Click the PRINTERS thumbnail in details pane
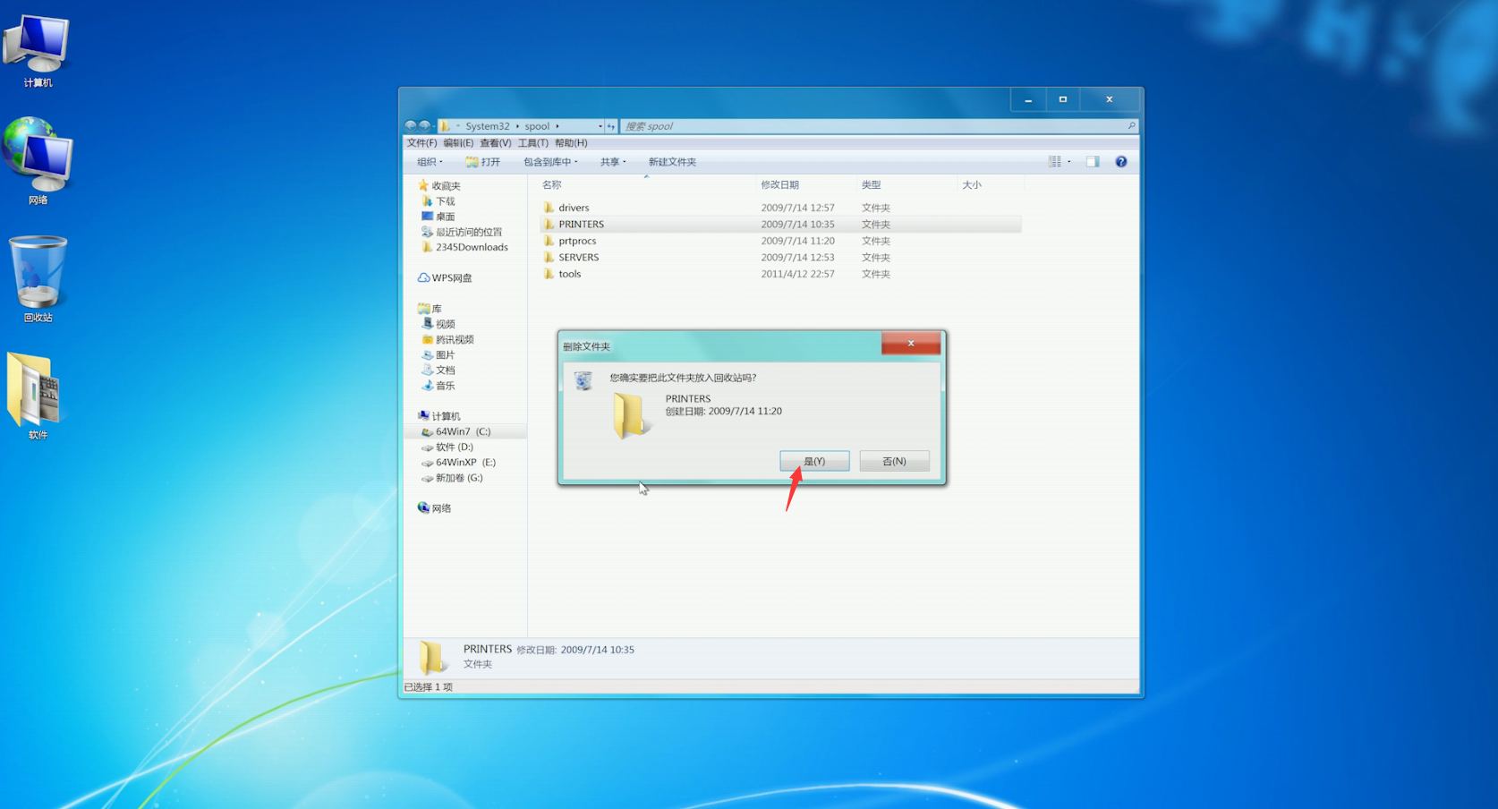Screen dimensions: 1498x809 [433, 657]
